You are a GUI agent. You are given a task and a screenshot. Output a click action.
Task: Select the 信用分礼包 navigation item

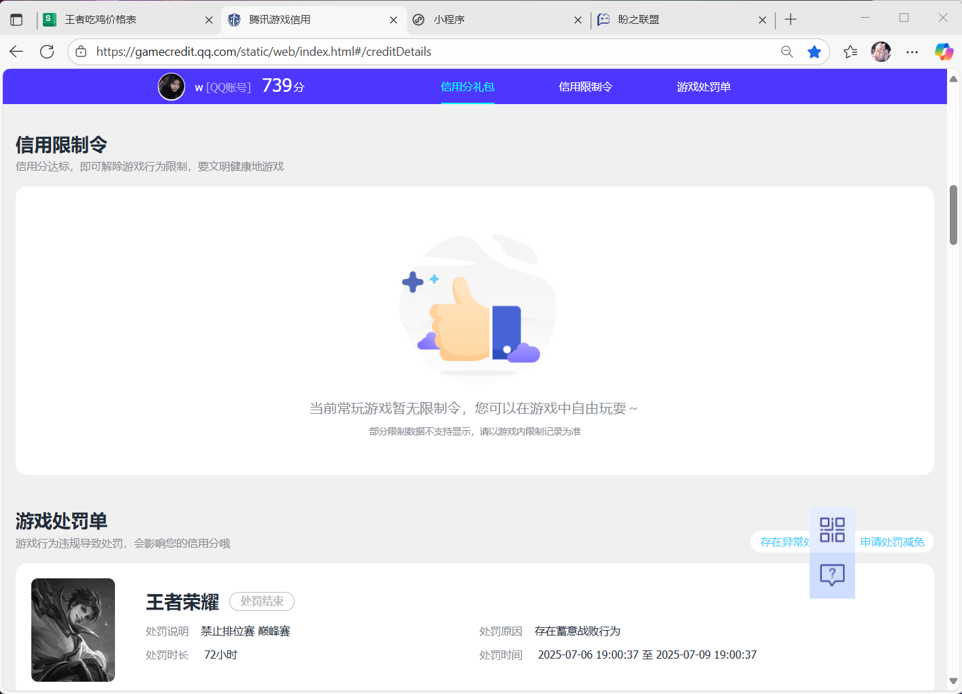(467, 86)
